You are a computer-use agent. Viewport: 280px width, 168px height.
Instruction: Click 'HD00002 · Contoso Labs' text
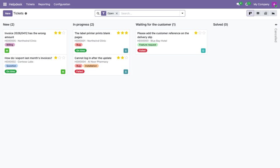pos(19,62)
